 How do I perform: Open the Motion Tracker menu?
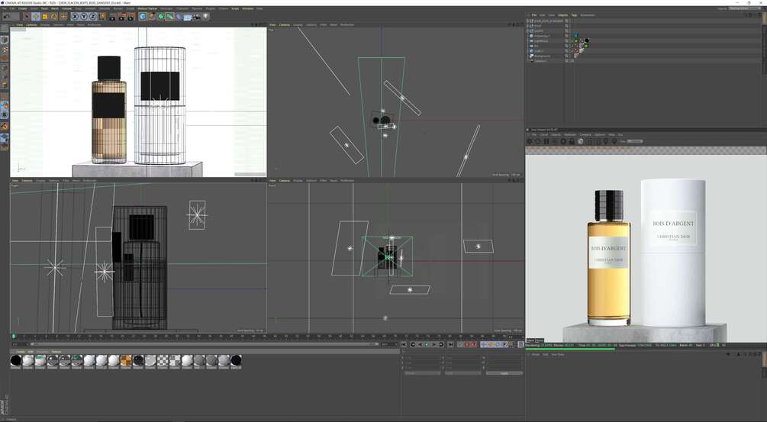click(x=147, y=8)
